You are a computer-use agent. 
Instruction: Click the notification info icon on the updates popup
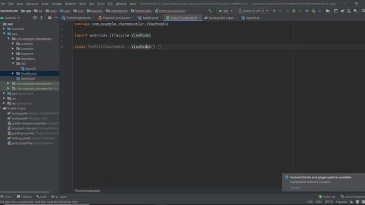pyautogui.click(x=286, y=177)
